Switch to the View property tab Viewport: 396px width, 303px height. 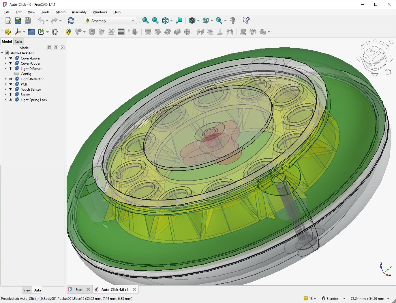[27, 290]
